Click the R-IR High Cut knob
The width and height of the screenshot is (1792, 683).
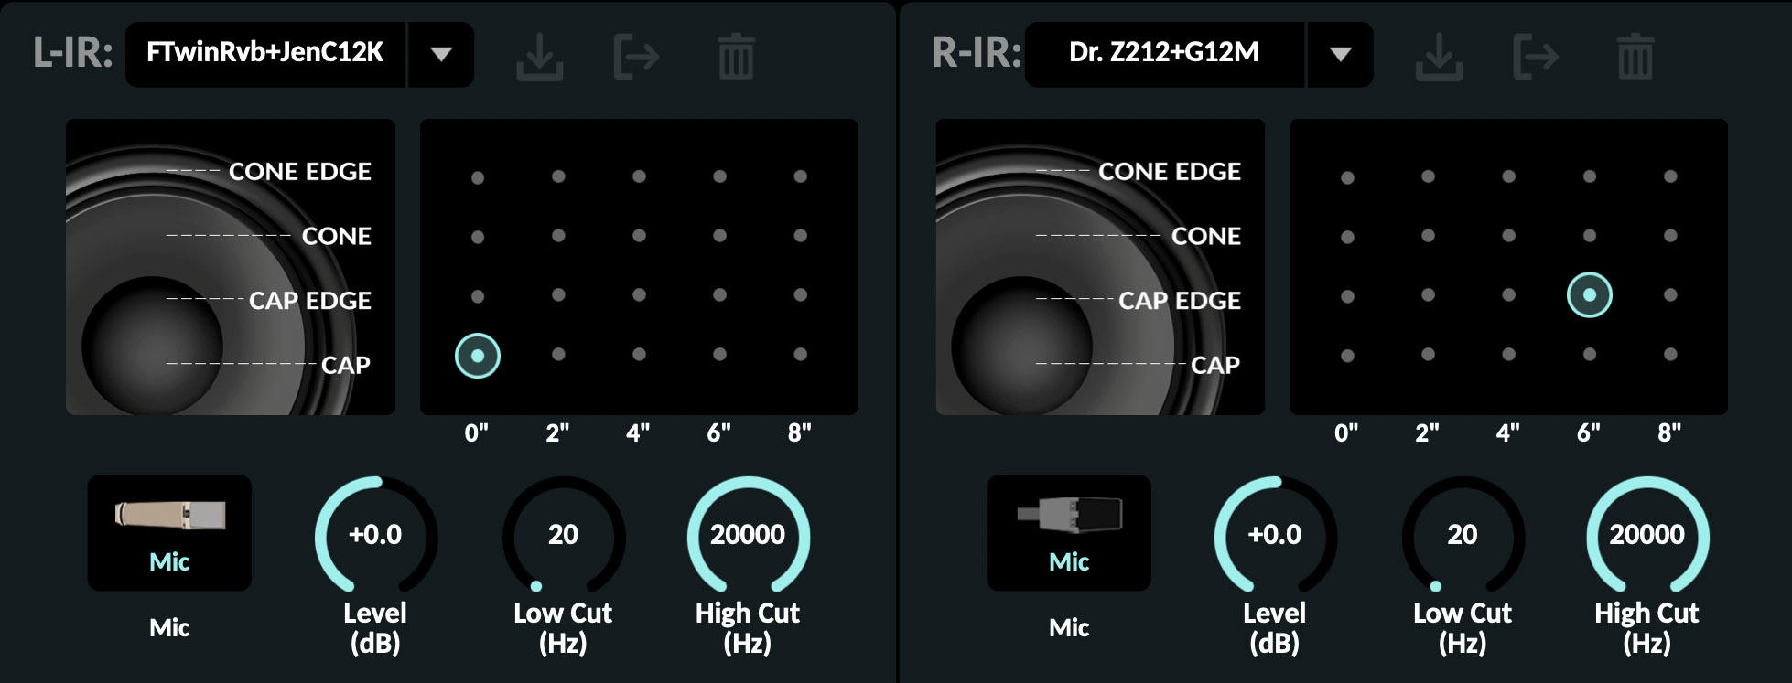pyautogui.click(x=1646, y=536)
